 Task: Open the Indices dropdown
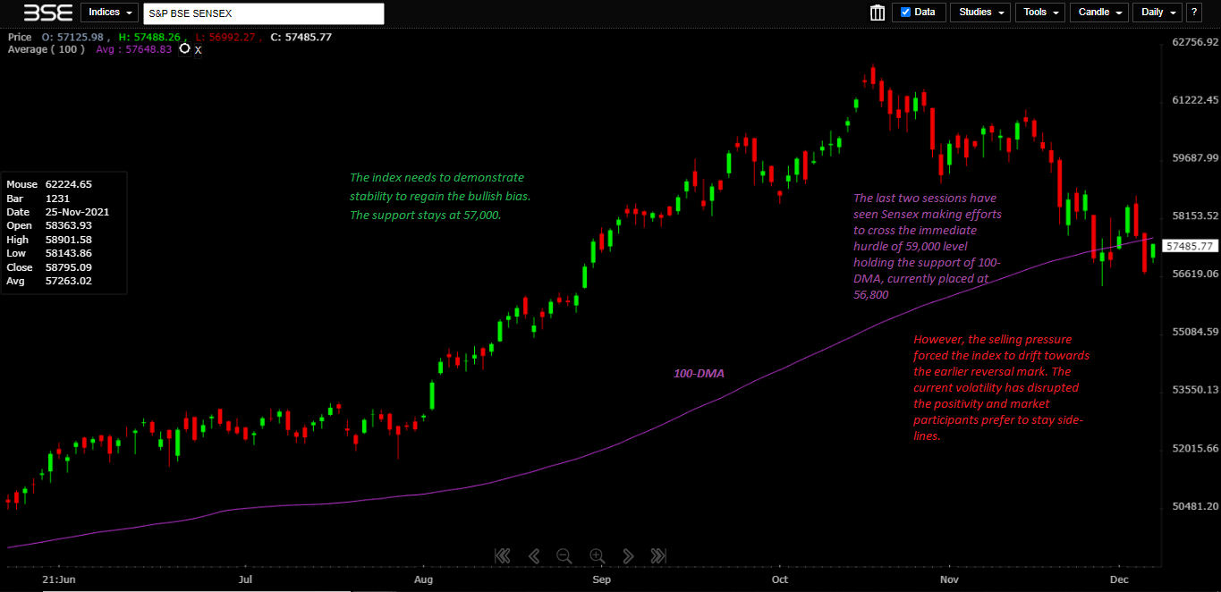pyautogui.click(x=110, y=13)
